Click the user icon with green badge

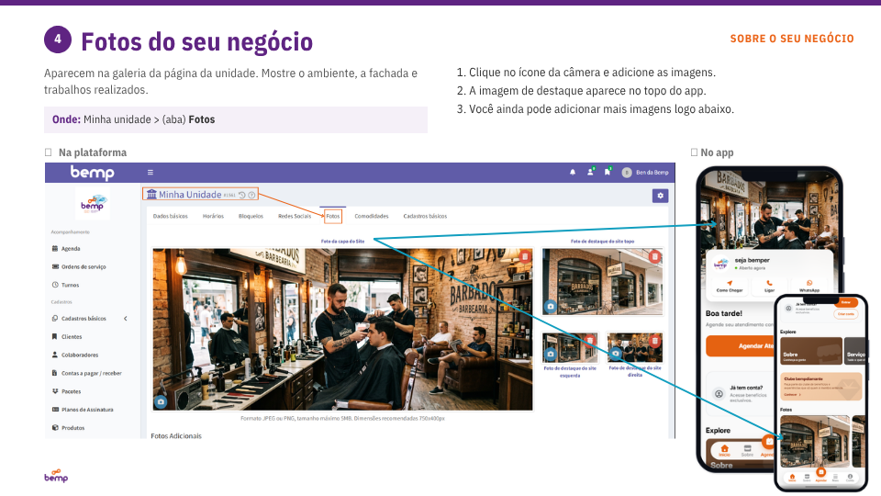590,172
